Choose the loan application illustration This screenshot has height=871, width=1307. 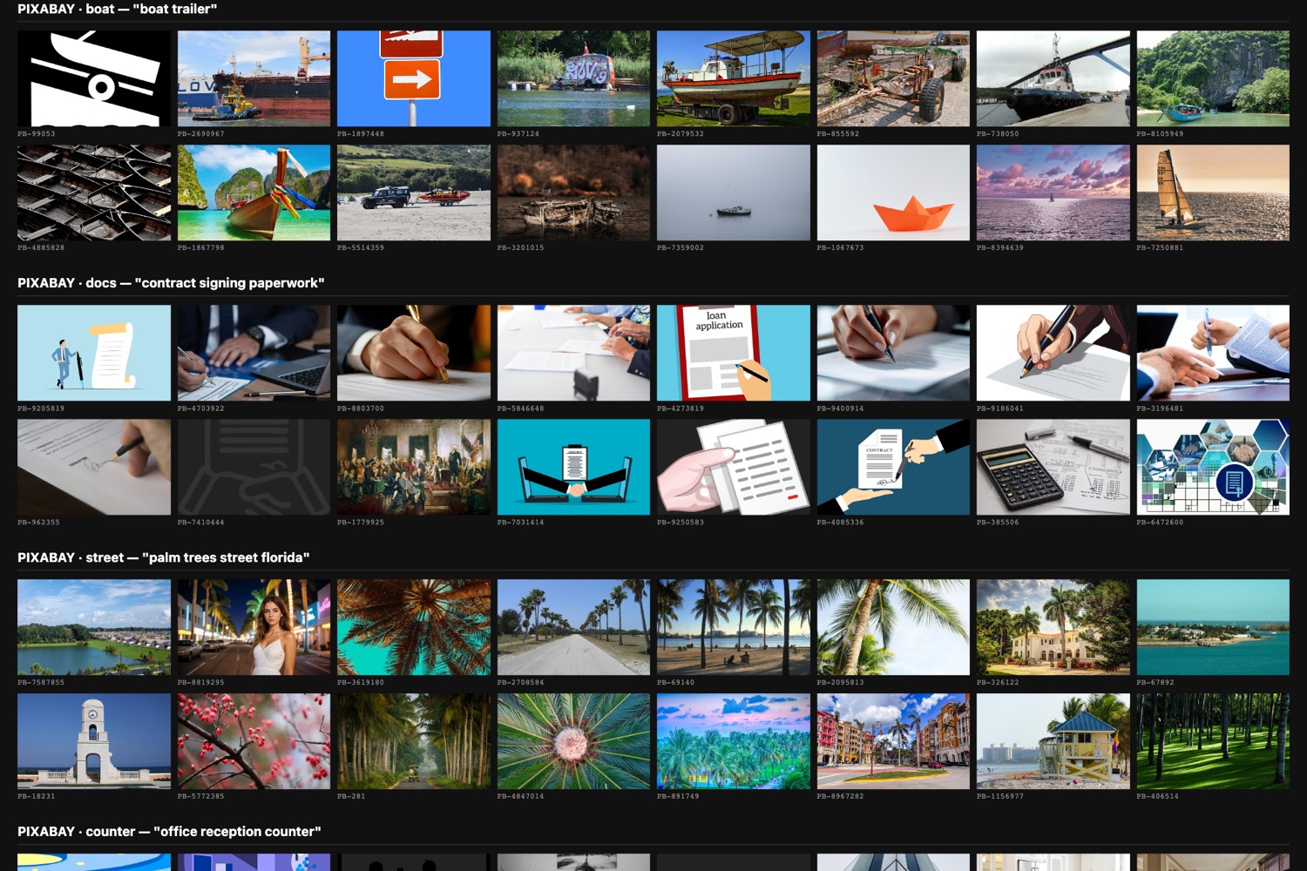pyautogui.click(x=734, y=353)
